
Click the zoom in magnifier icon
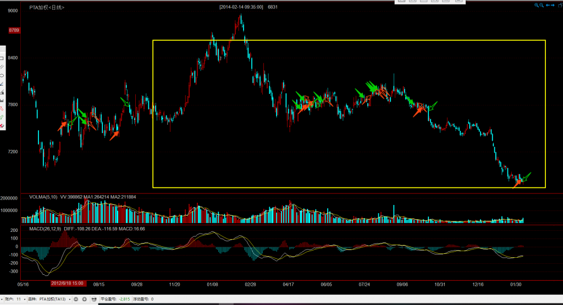[537, 5]
